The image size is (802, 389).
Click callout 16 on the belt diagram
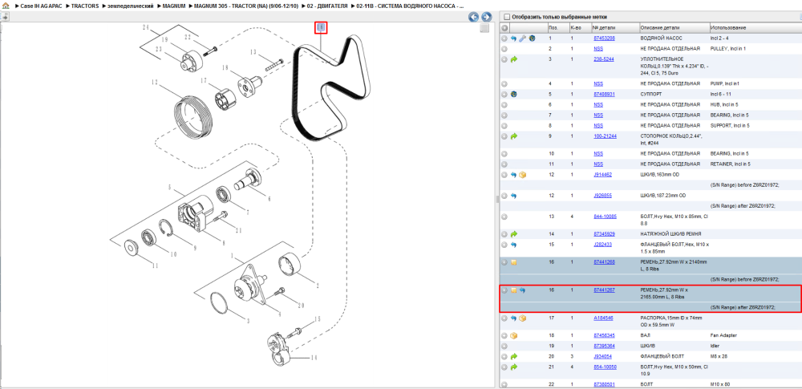(x=322, y=27)
